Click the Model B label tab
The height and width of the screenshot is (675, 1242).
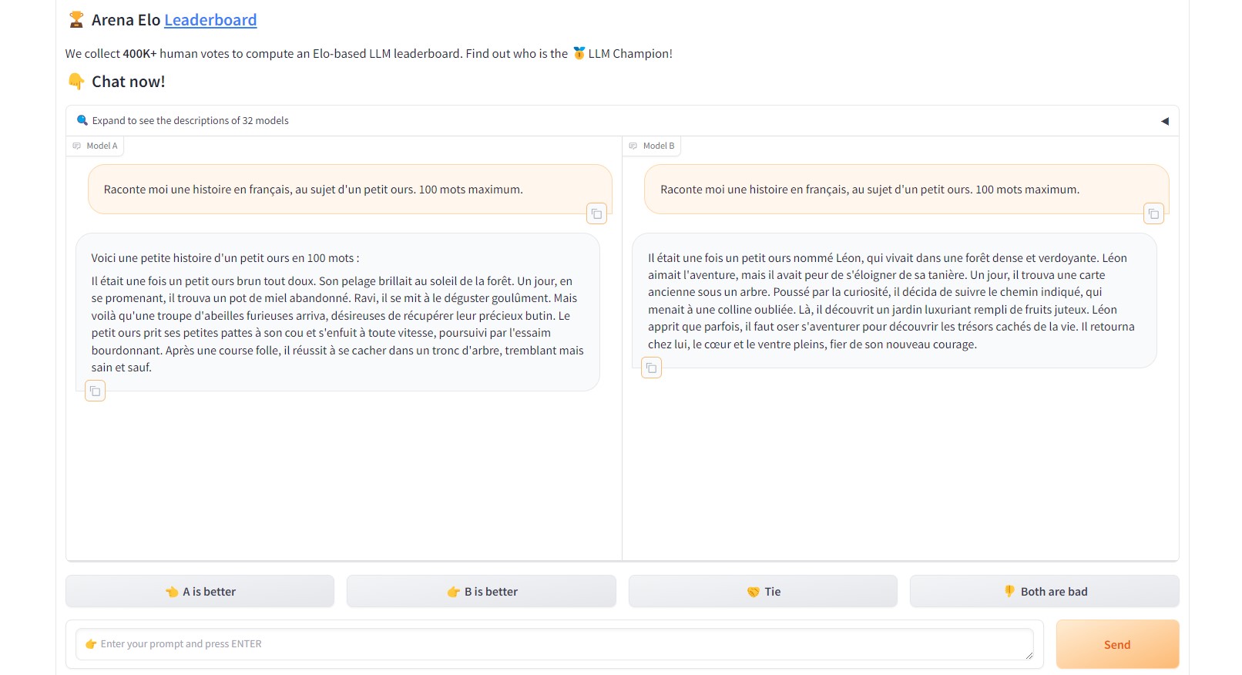click(x=652, y=146)
